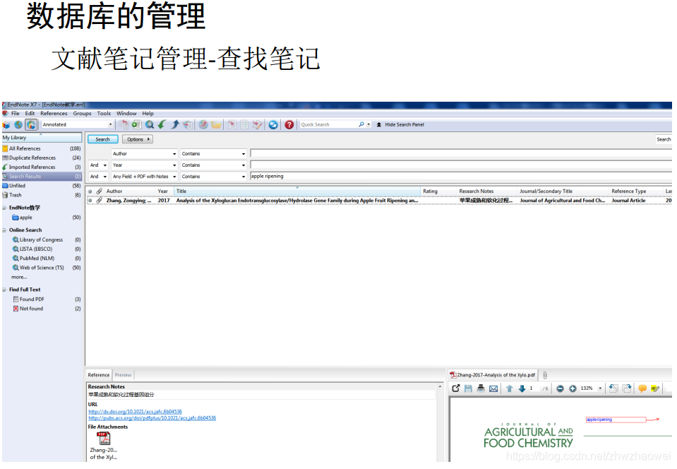The width and height of the screenshot is (677, 469).
Task: Zoom out PDF with minus icon
Action: tap(560, 388)
